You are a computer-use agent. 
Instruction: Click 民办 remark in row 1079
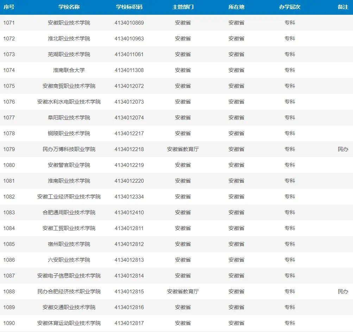(343, 149)
